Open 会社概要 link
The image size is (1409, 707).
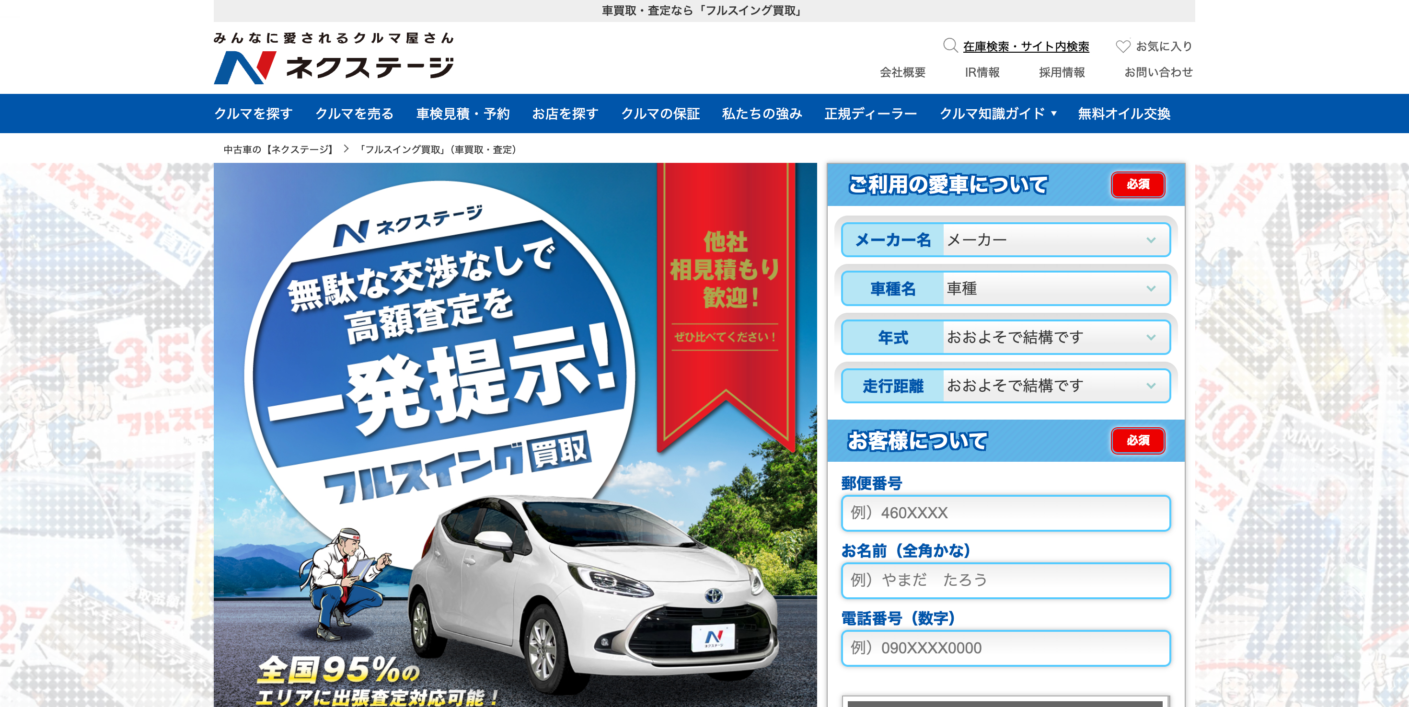pos(902,72)
